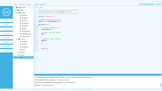Open PinView from sidebar
Viewport: 162px width, 91px height.
click(6, 38)
